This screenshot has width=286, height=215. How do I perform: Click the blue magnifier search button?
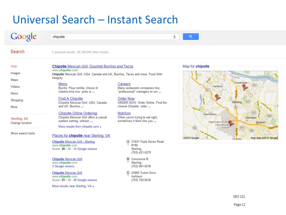tap(191, 36)
